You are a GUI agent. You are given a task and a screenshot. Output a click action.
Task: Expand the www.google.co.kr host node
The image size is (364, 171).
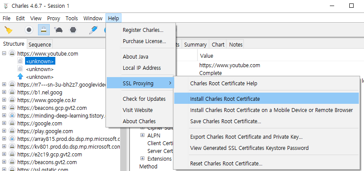(x=4, y=100)
